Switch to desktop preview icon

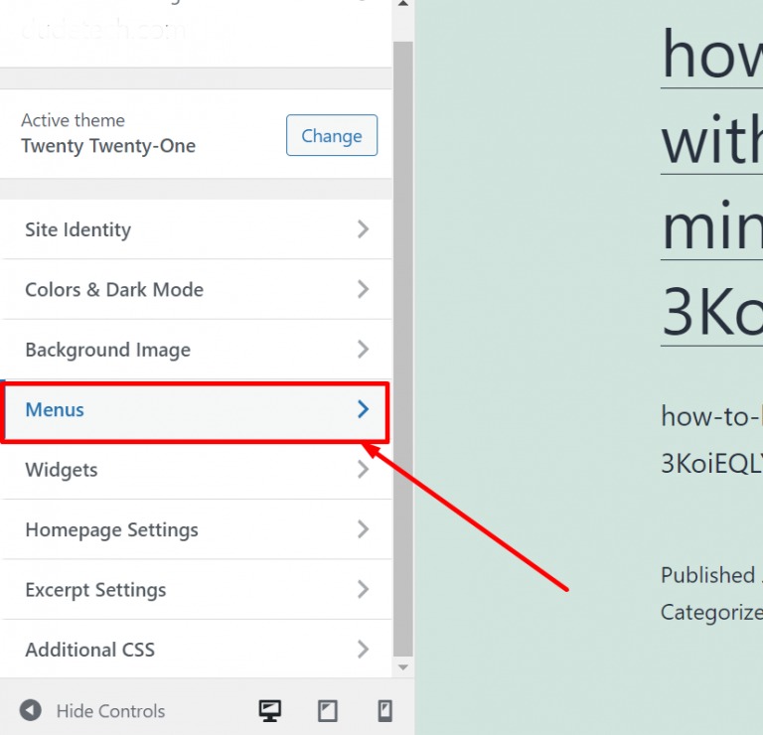point(269,710)
